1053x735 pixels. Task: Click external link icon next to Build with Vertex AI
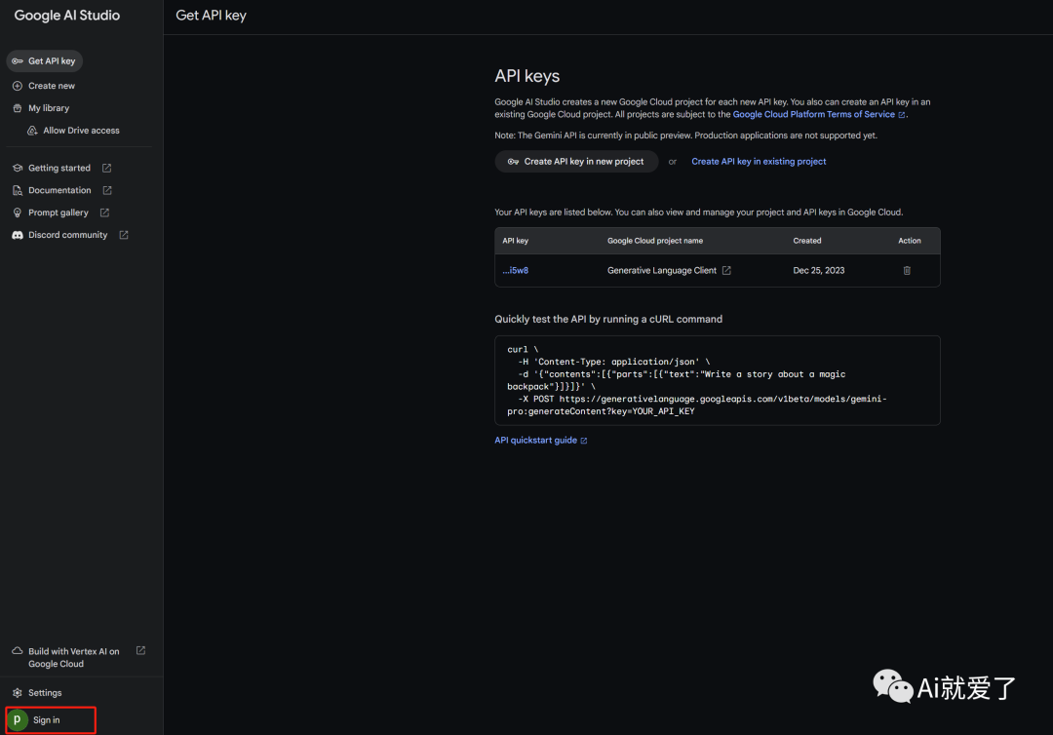click(x=140, y=651)
